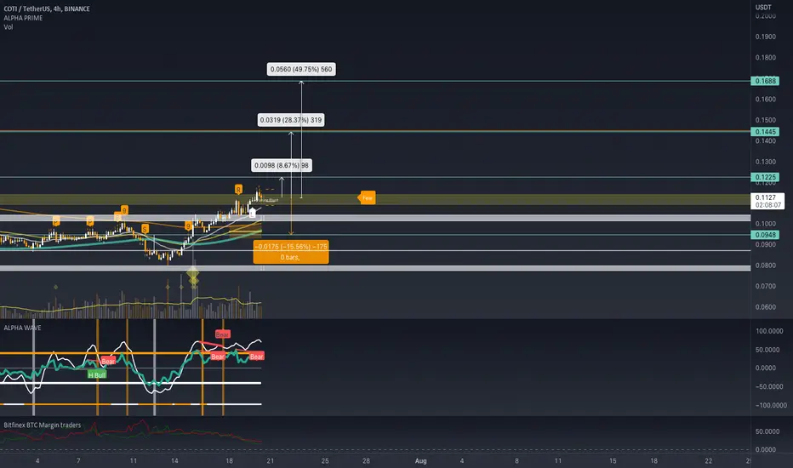Click the topmost Bear divergence label
The width and height of the screenshot is (793, 468).
[x=223, y=334]
